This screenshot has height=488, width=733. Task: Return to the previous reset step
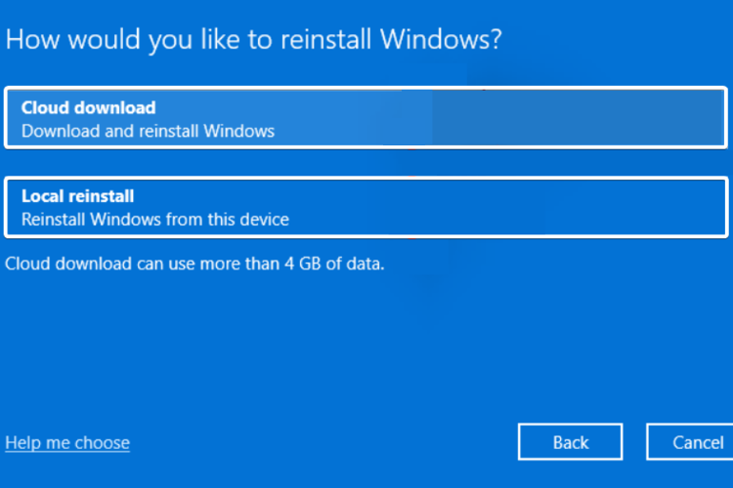click(x=571, y=442)
